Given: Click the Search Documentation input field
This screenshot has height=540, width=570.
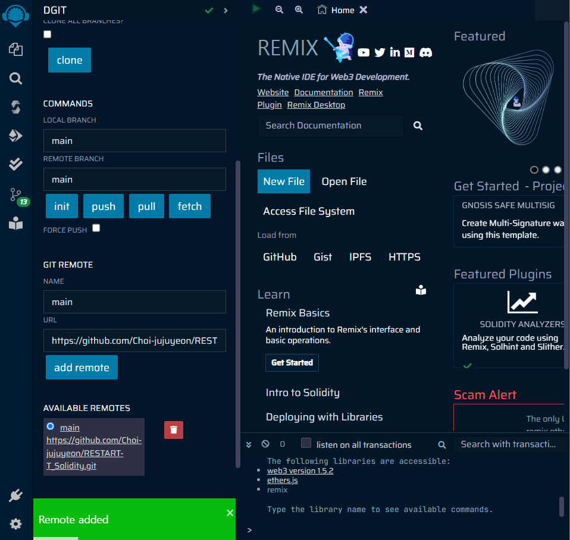Looking at the screenshot, I should (331, 125).
